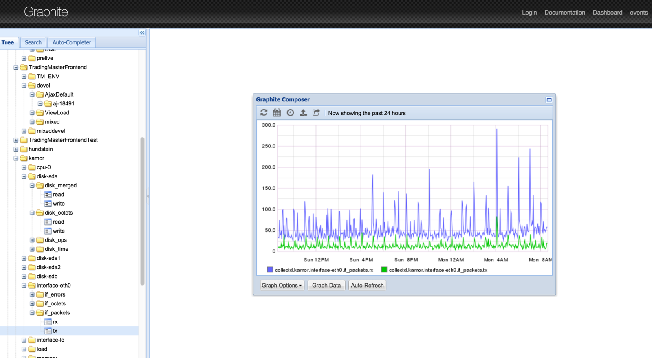Click read metric under disk_octets
The image size is (652, 358).
[x=58, y=222]
